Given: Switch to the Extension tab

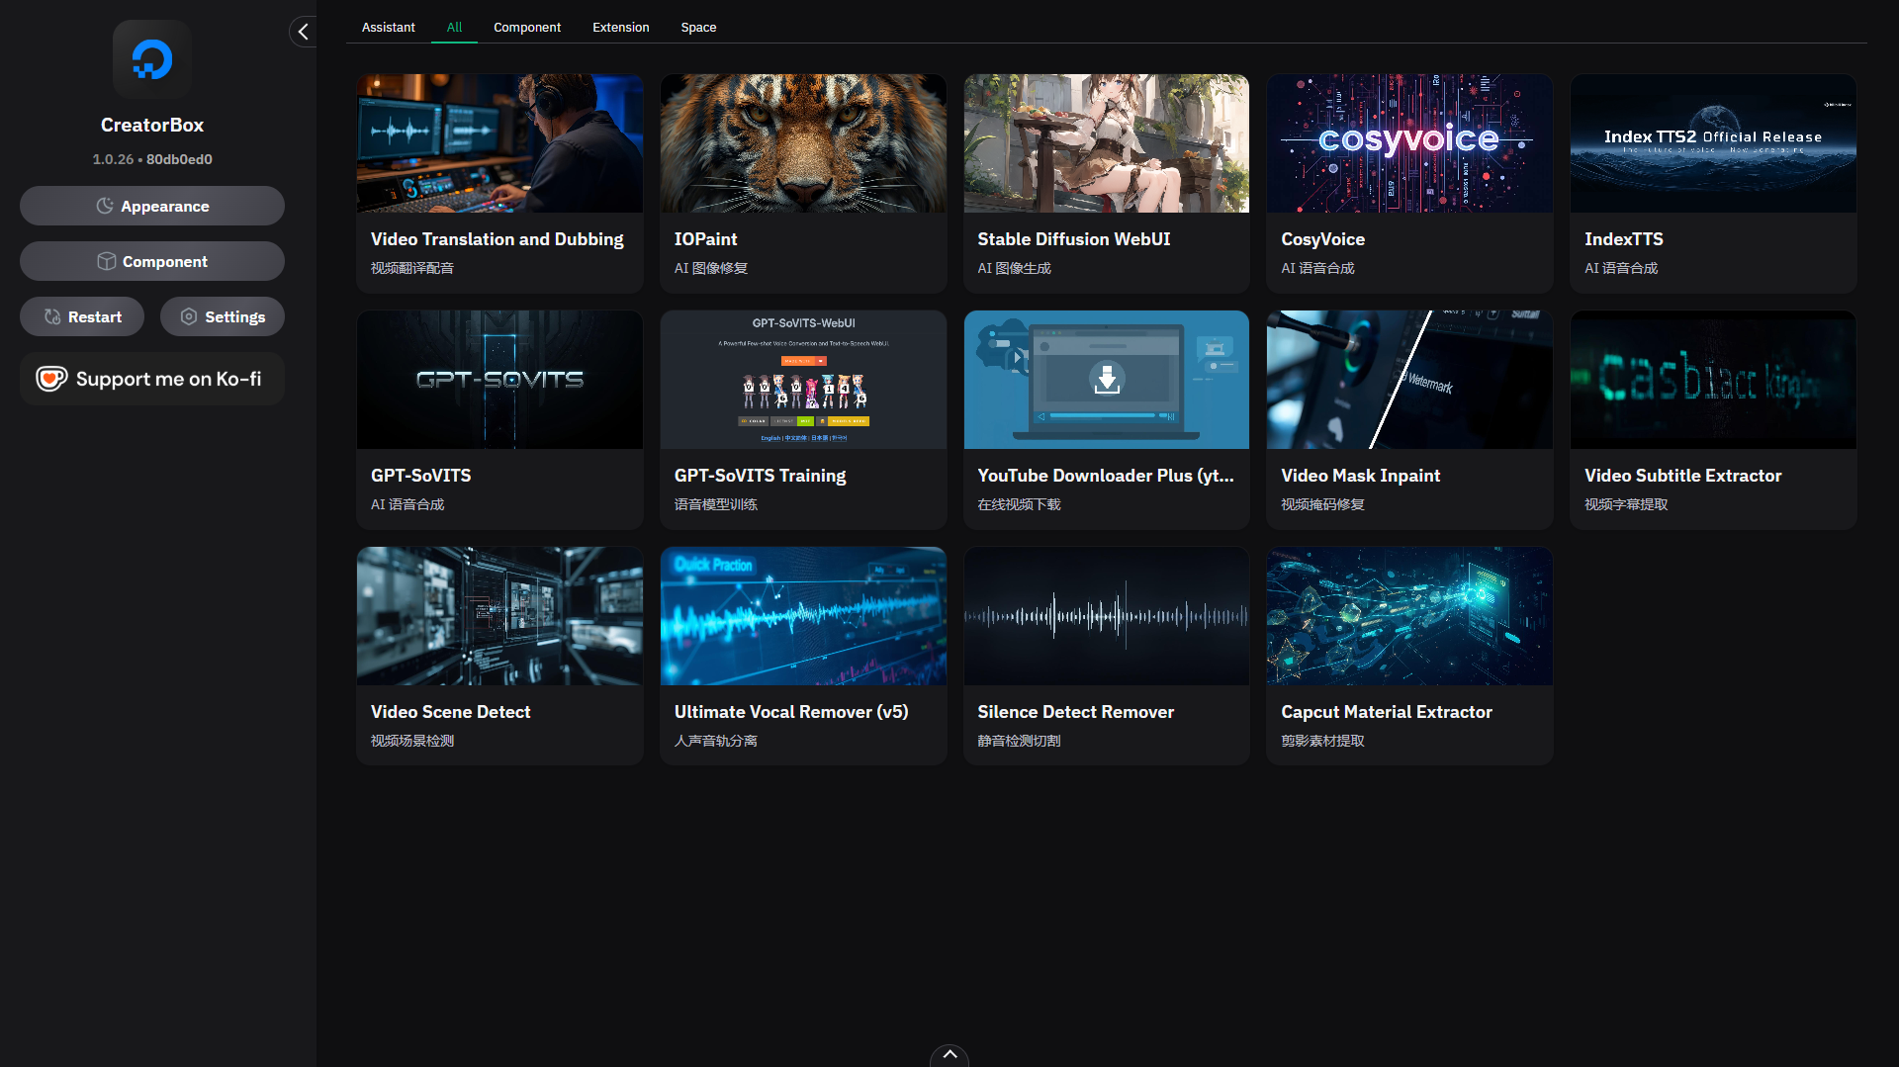Looking at the screenshot, I should click(x=620, y=27).
